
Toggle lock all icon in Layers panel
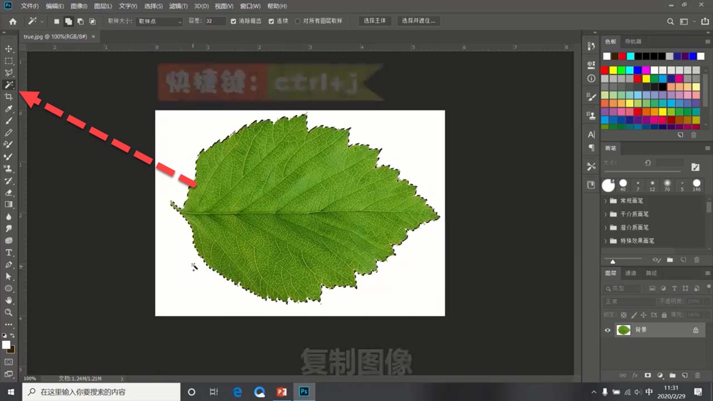[x=664, y=315]
